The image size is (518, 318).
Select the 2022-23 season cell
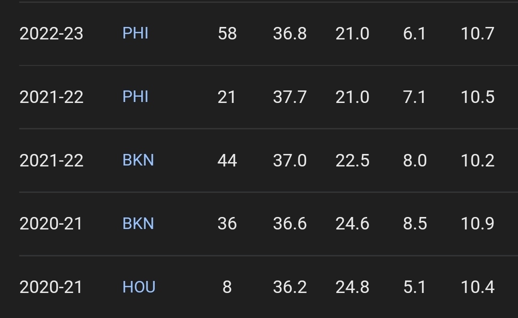coord(51,34)
